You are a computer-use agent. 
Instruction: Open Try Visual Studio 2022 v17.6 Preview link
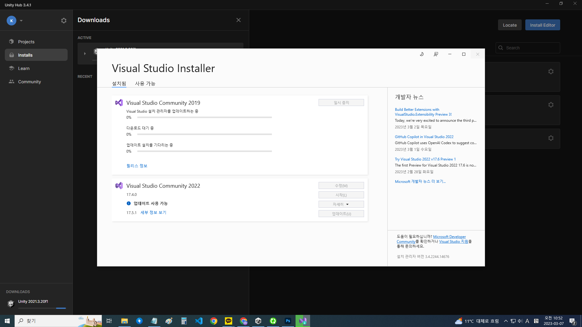coord(425,159)
